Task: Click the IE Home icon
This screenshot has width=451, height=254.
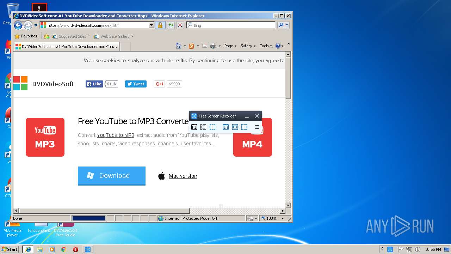Action: pos(179,46)
